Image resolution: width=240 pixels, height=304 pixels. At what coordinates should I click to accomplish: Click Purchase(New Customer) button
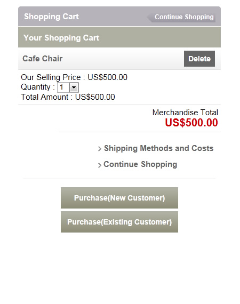pyautogui.click(x=119, y=198)
